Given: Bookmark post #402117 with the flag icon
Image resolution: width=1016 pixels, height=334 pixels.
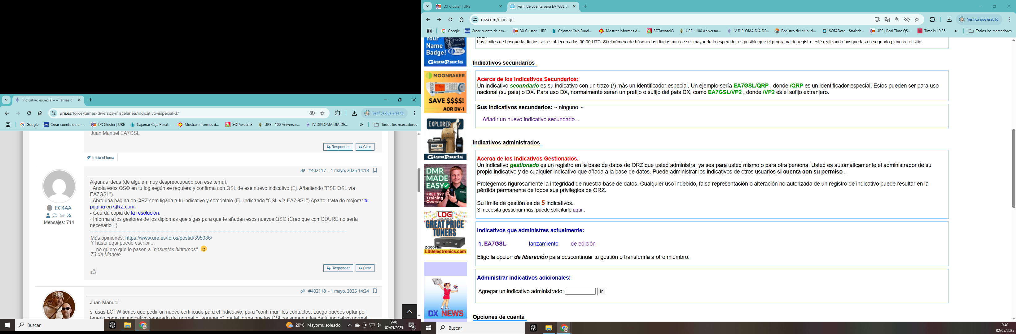Looking at the screenshot, I should pyautogui.click(x=375, y=170).
